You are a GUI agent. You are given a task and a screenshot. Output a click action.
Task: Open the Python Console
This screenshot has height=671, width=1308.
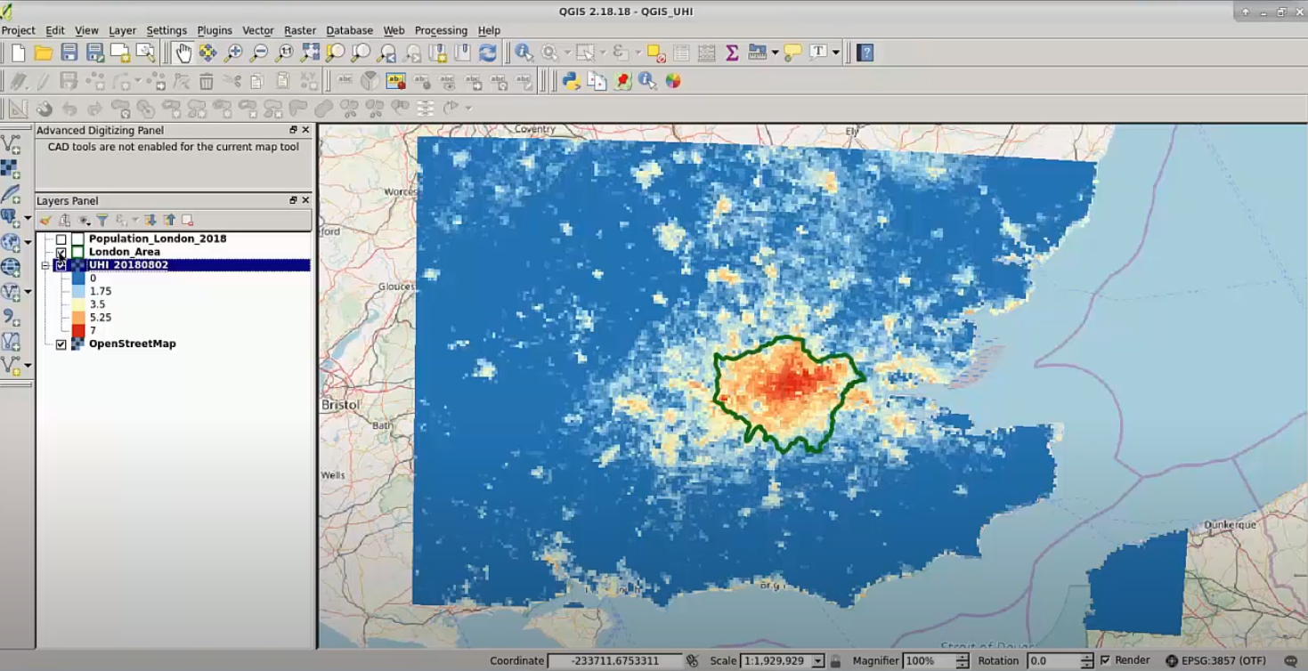point(572,81)
